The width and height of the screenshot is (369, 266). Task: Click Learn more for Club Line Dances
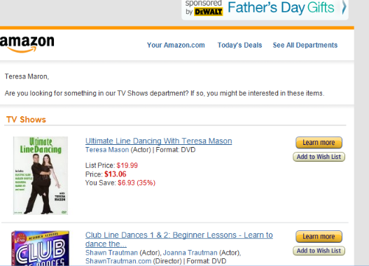tap(319, 237)
